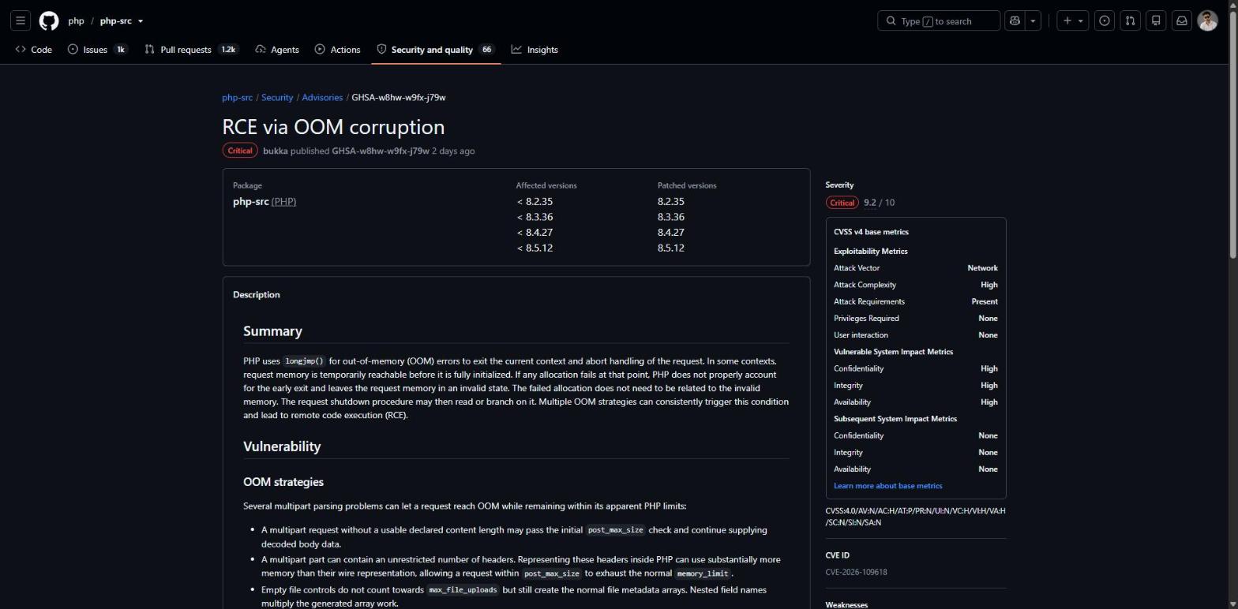Screen dimensions: 1238x609
Task: Switch to the Code tab
Action: (34, 50)
